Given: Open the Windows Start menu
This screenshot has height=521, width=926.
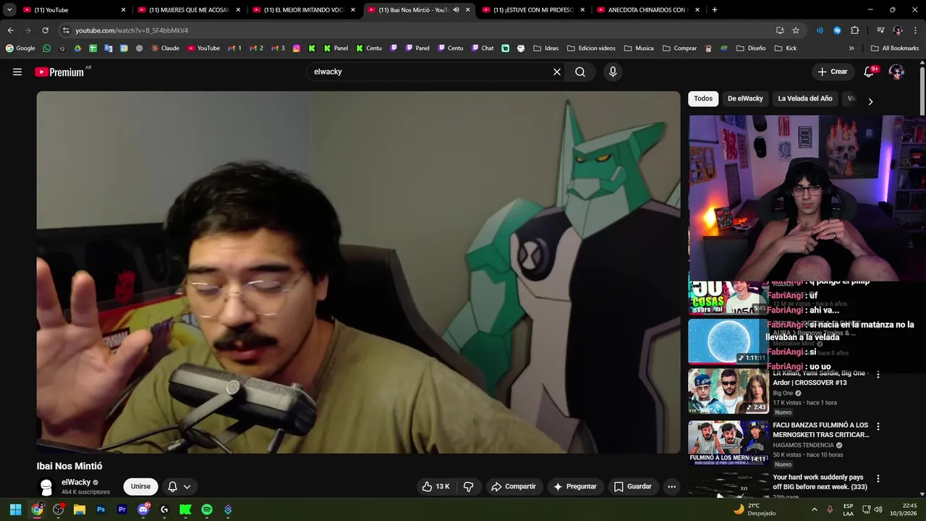Looking at the screenshot, I should click(x=16, y=509).
